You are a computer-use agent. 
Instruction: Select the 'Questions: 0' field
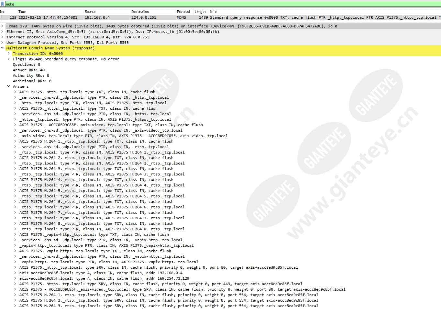[x=27, y=65]
